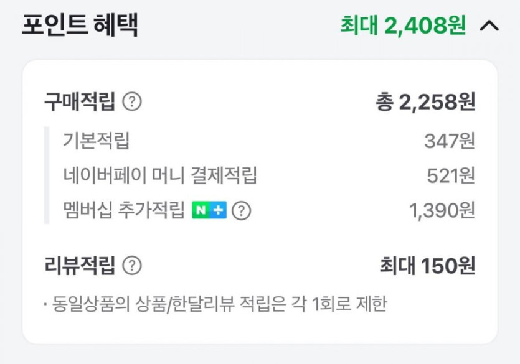The image size is (520, 364).
Task: Click empty space below the review notice
Action: (x=260, y=329)
